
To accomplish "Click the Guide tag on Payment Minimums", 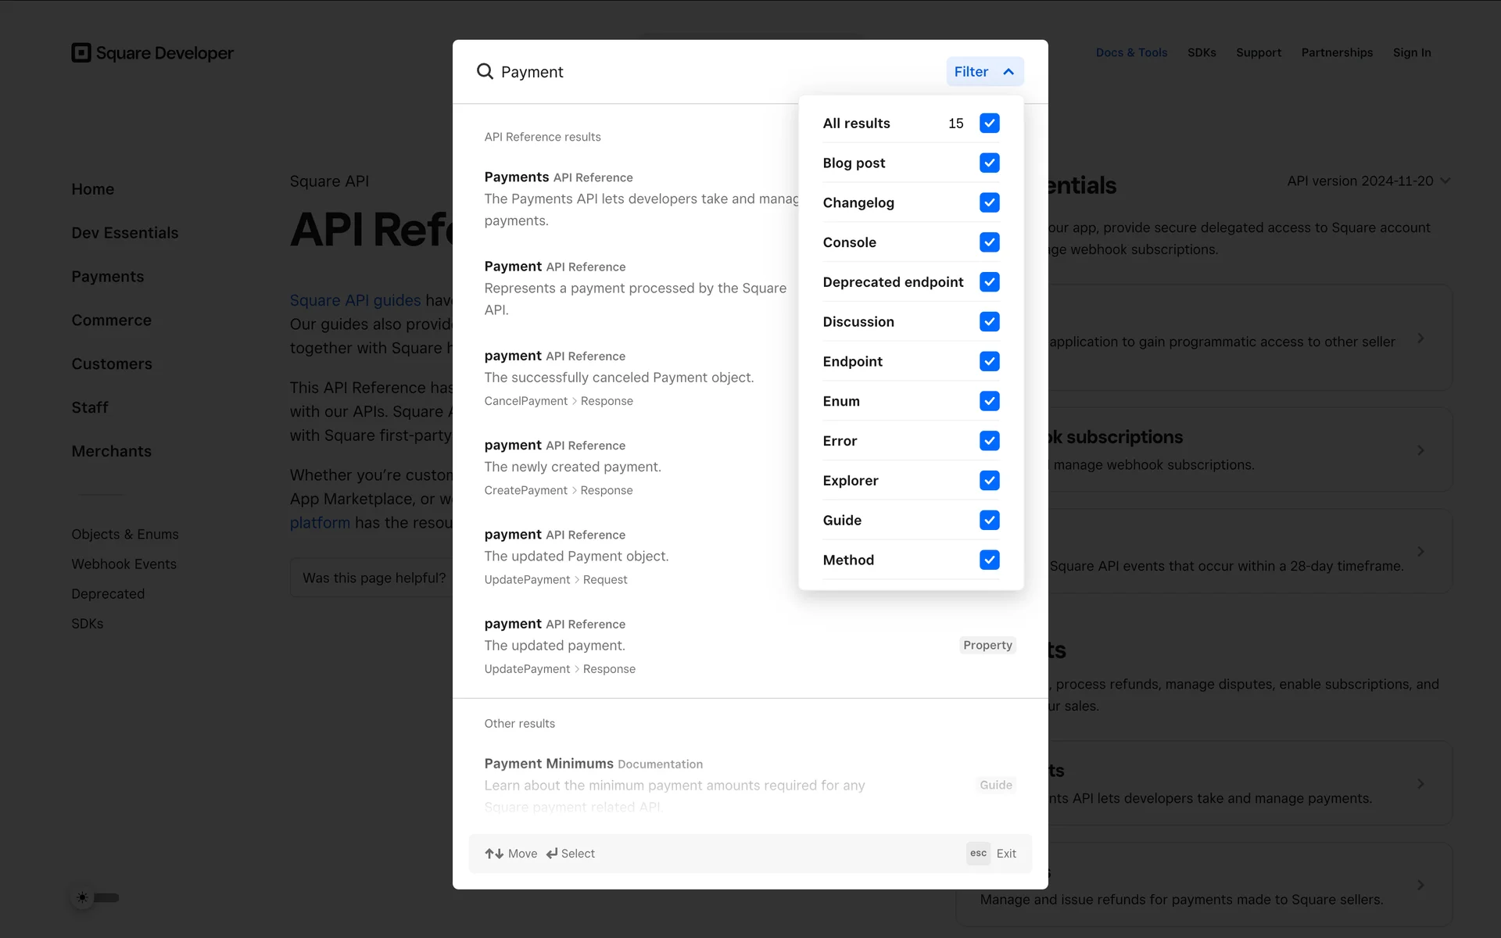I will click(x=995, y=785).
